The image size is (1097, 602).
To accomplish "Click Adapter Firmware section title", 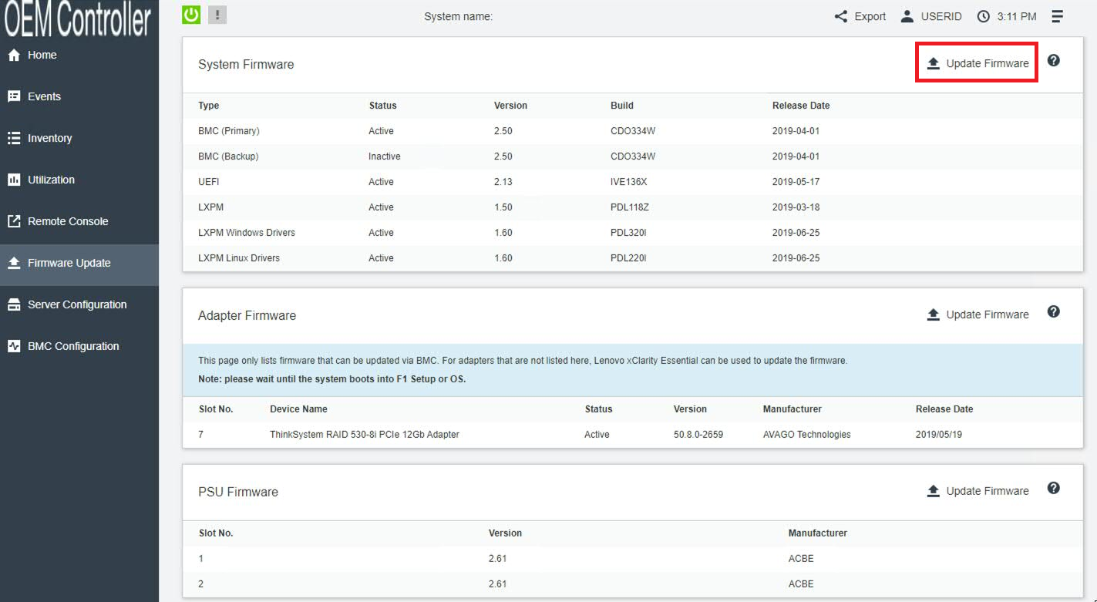I will (247, 315).
